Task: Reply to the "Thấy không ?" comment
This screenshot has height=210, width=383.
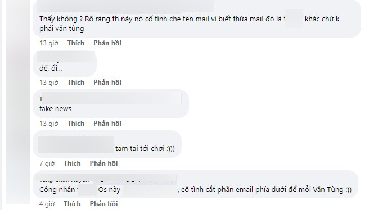Action: (107, 43)
